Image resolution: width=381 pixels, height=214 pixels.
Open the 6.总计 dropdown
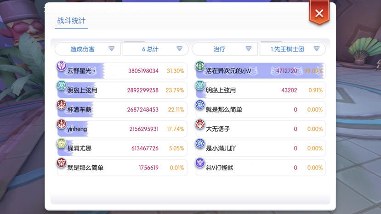155,49
